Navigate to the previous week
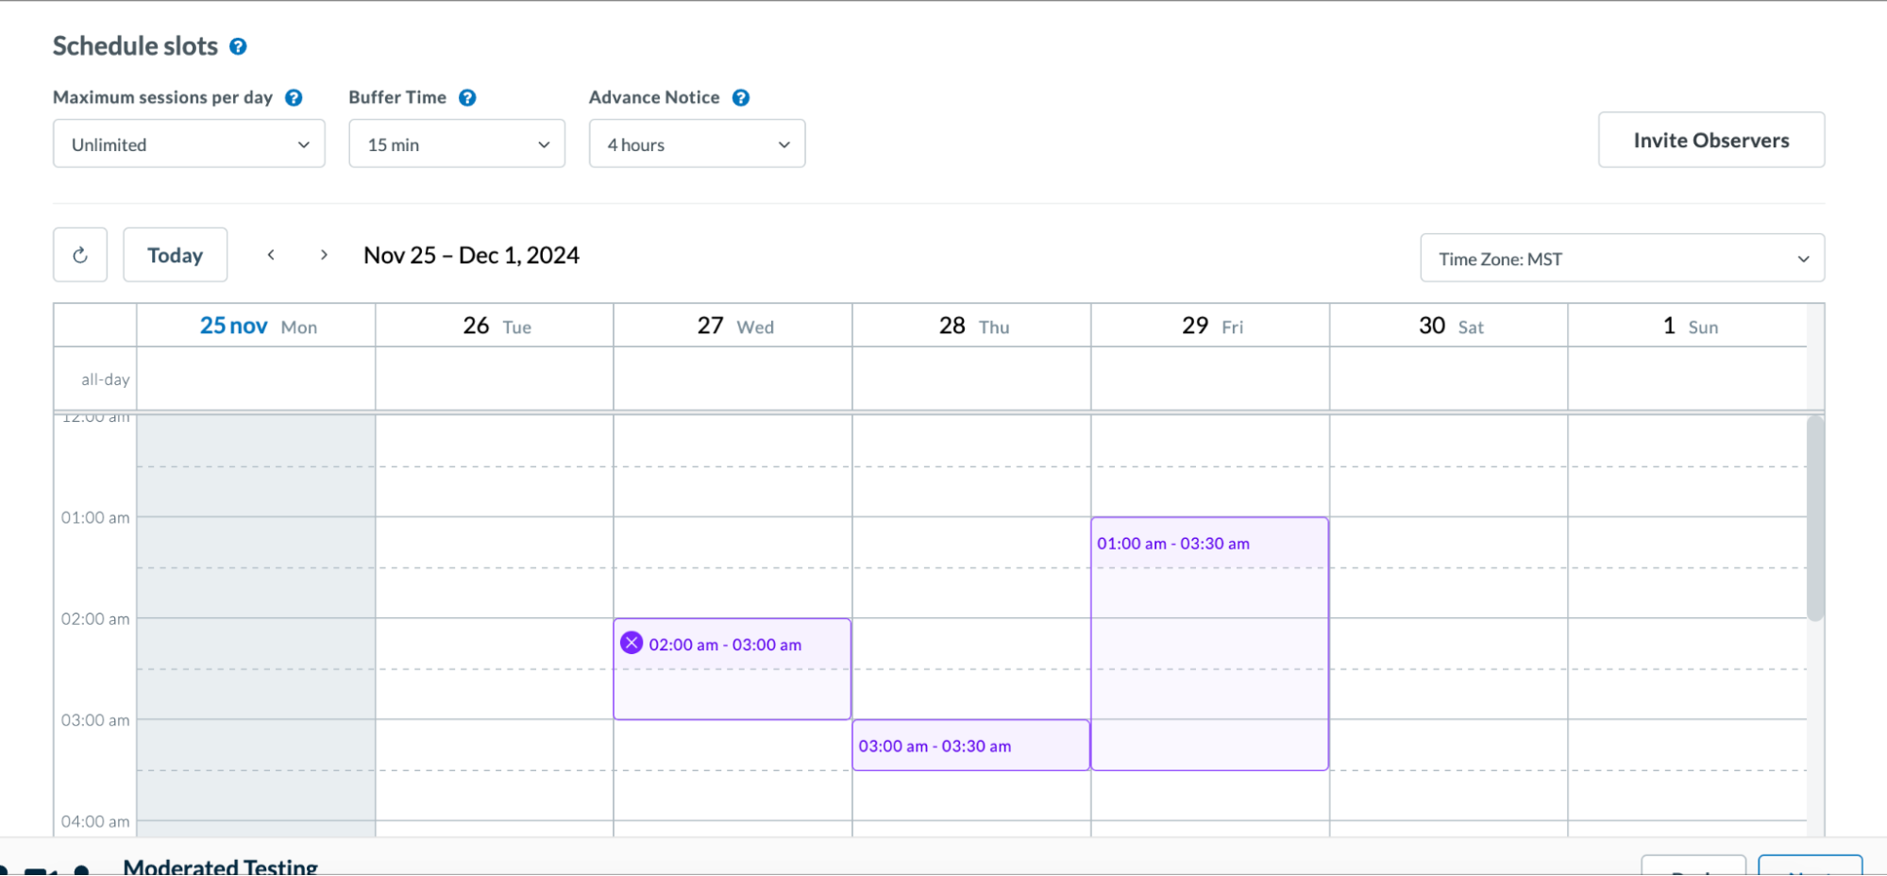The image size is (1887, 876). click(x=272, y=254)
